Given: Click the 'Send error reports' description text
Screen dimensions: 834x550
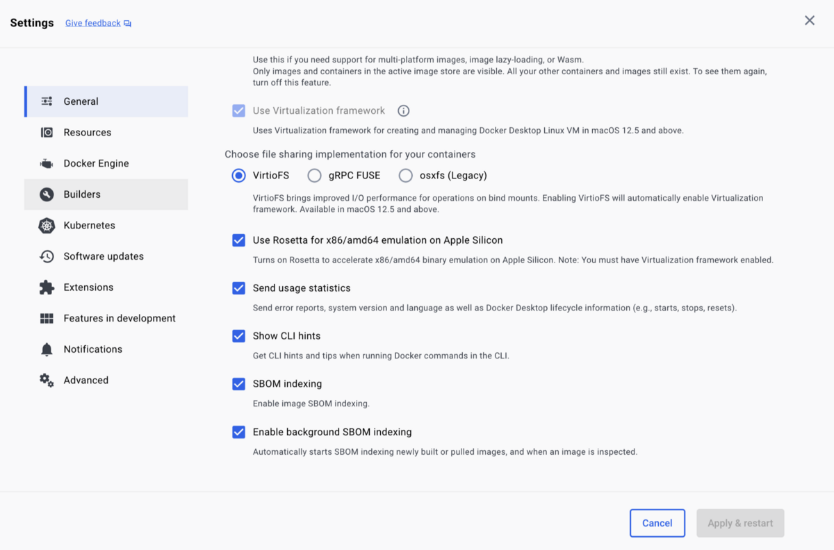Looking at the screenshot, I should point(495,308).
